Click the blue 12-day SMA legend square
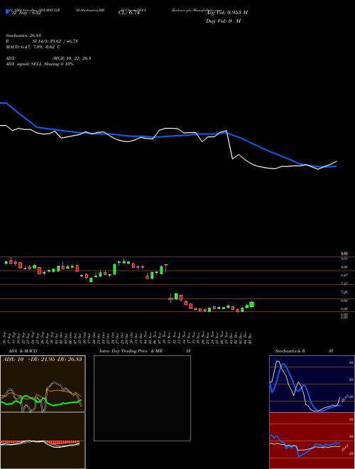355x469 pixels. point(7,11)
